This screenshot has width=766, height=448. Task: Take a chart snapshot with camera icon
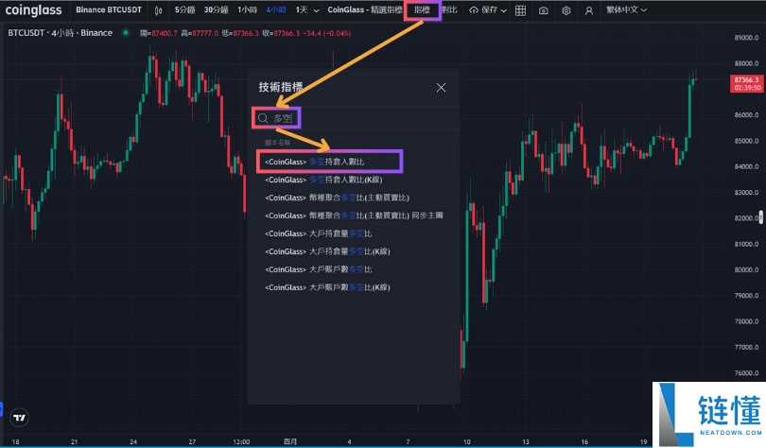(x=544, y=10)
